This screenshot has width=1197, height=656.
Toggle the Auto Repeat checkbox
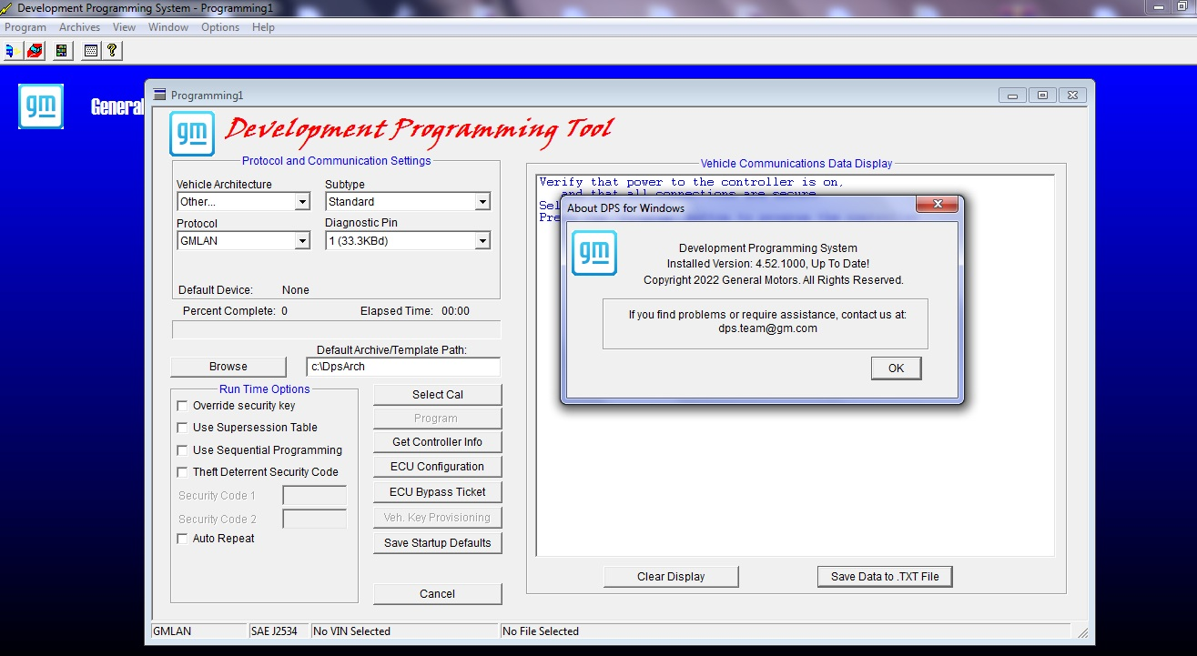point(183,539)
